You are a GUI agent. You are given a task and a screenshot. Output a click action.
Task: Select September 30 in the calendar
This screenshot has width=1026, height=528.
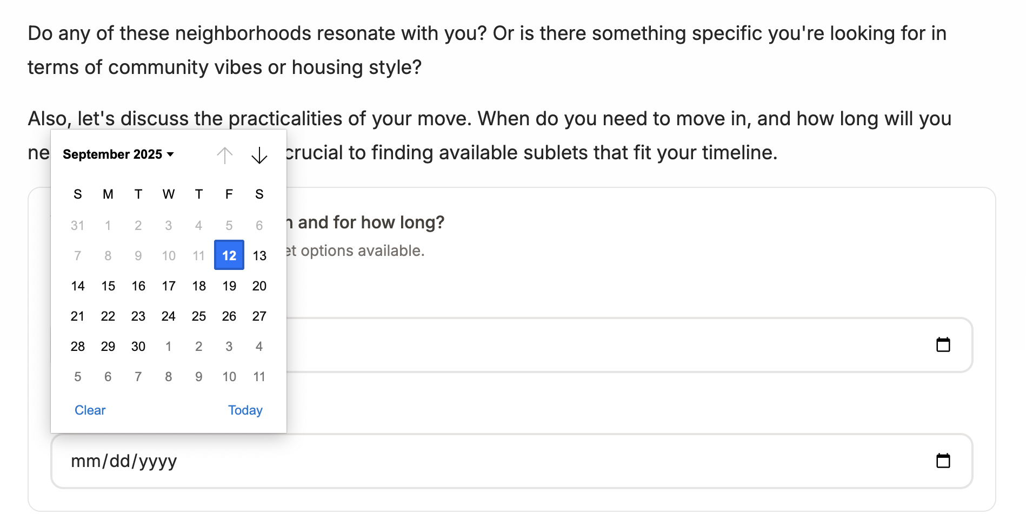click(x=138, y=346)
